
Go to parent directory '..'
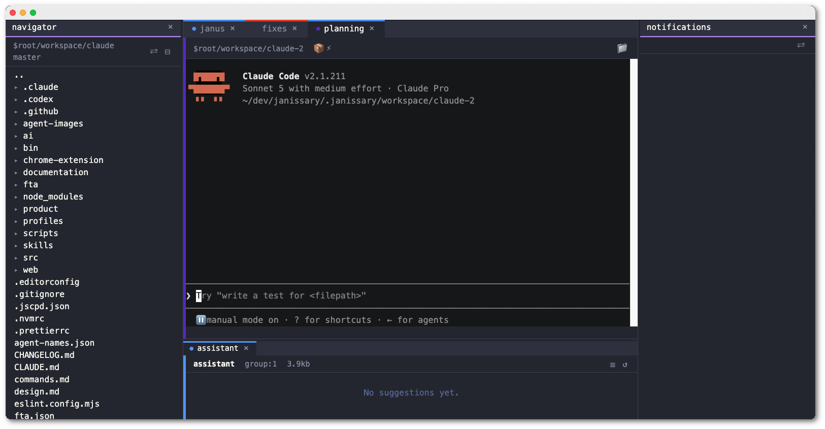tap(19, 76)
